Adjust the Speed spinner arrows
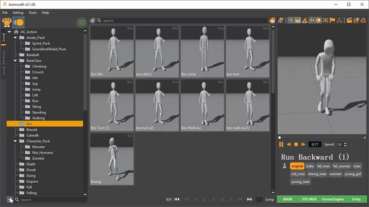The image size is (369, 207). click(346, 144)
